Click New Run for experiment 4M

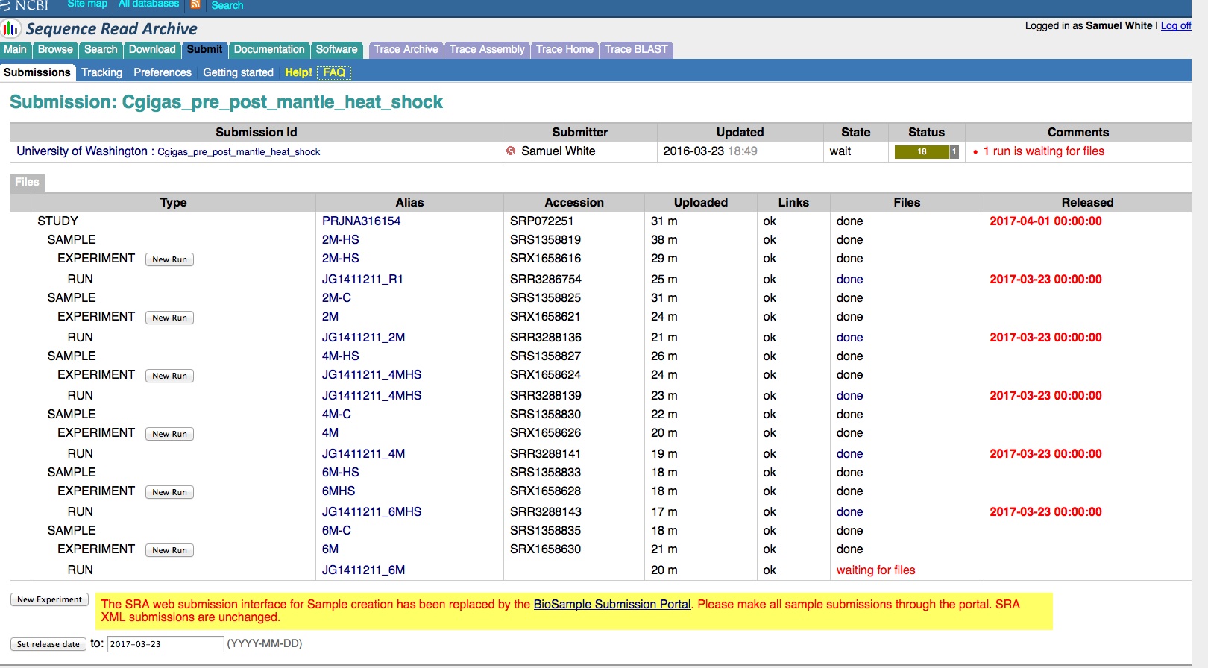pyautogui.click(x=169, y=434)
